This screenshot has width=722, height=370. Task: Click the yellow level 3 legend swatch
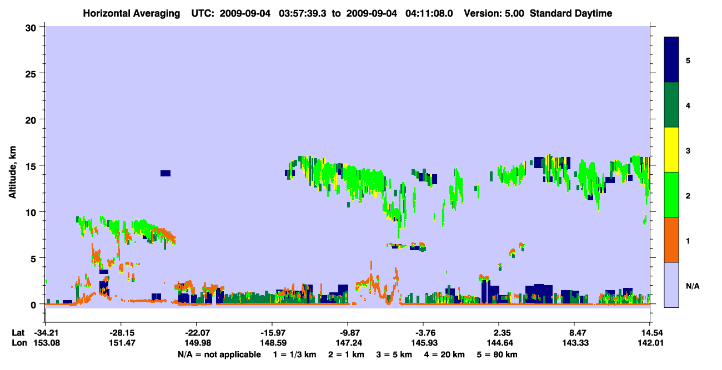point(671,150)
